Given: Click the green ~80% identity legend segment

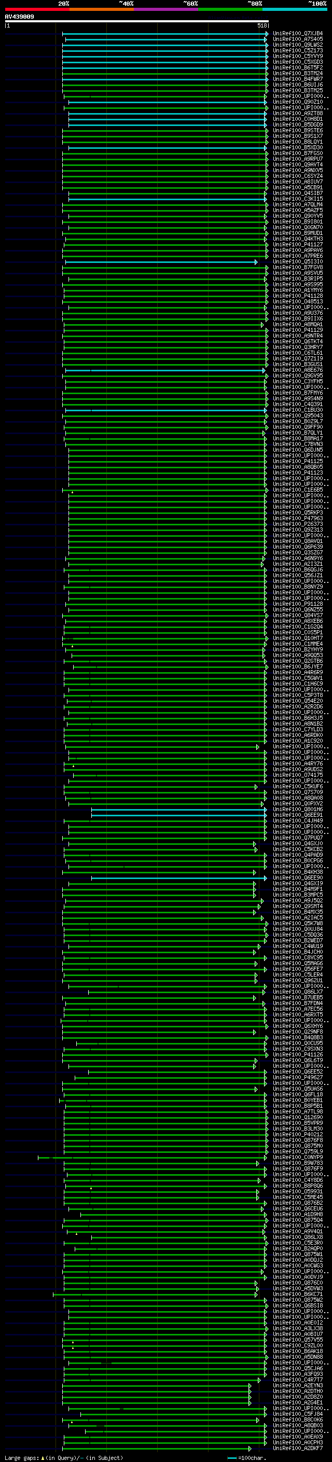Looking at the screenshot, I should pyautogui.click(x=230, y=9).
